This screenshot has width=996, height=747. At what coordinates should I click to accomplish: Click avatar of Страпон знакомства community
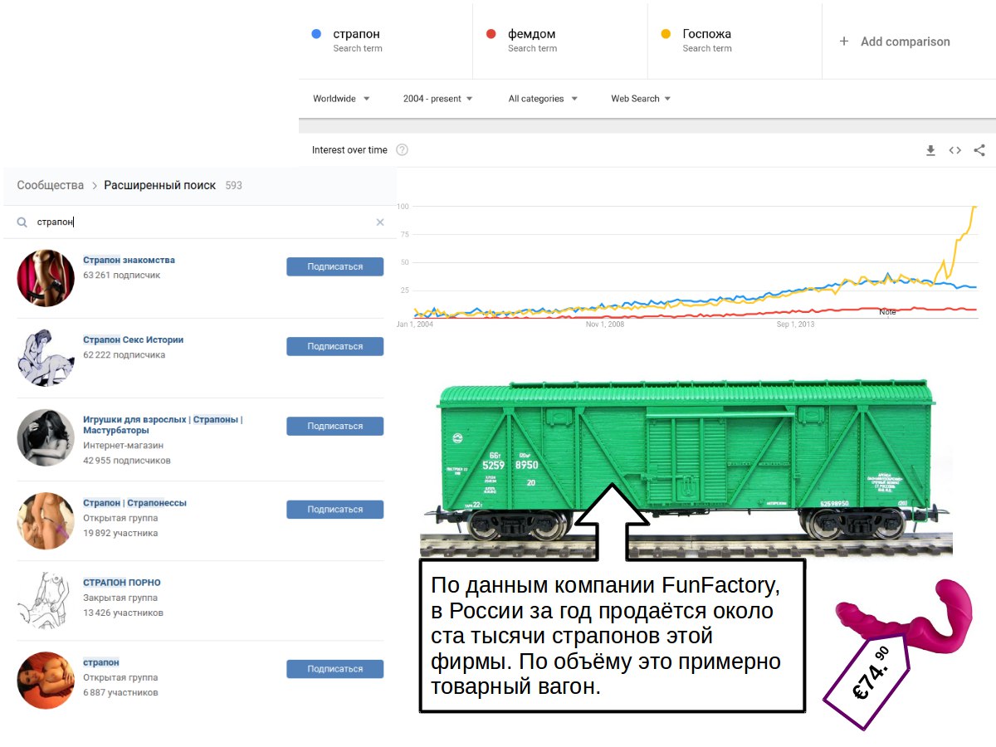pos(46,278)
